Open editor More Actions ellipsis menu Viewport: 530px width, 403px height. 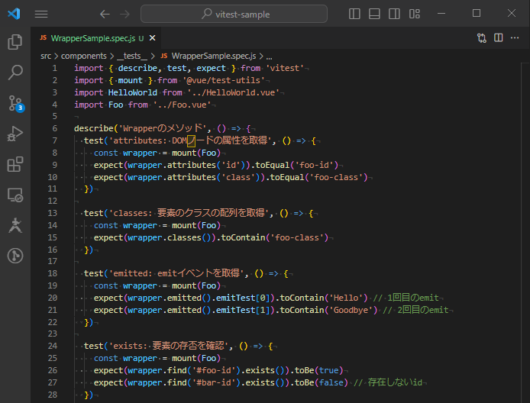[x=515, y=38]
